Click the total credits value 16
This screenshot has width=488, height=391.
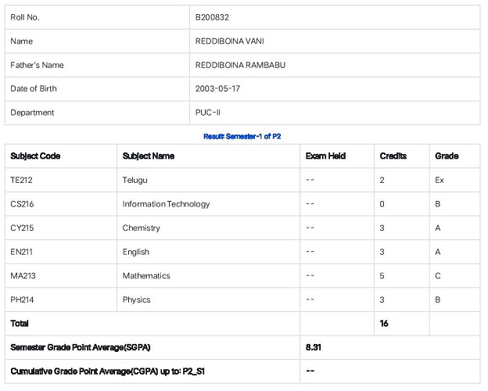pos(384,324)
